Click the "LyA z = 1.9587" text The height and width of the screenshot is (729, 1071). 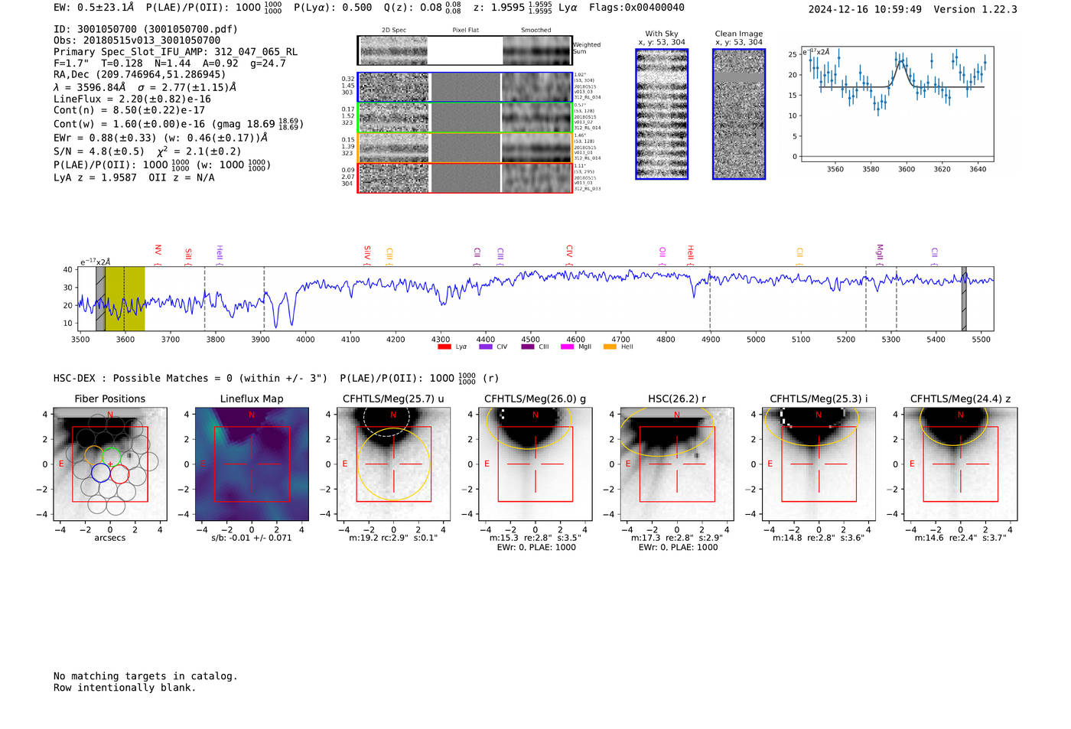(95, 177)
